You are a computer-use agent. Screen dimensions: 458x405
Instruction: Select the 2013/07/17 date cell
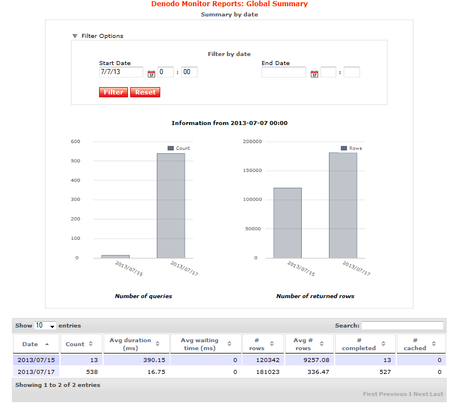tap(36, 372)
